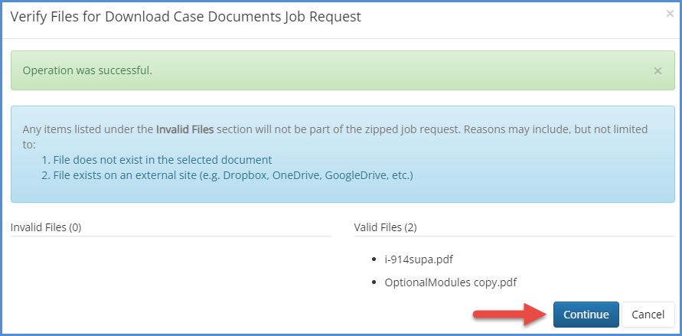
Task: Click the 'Any items listed under' notice text
Action: point(88,129)
